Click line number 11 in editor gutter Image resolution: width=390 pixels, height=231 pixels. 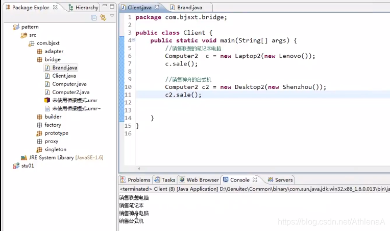[x=128, y=95]
